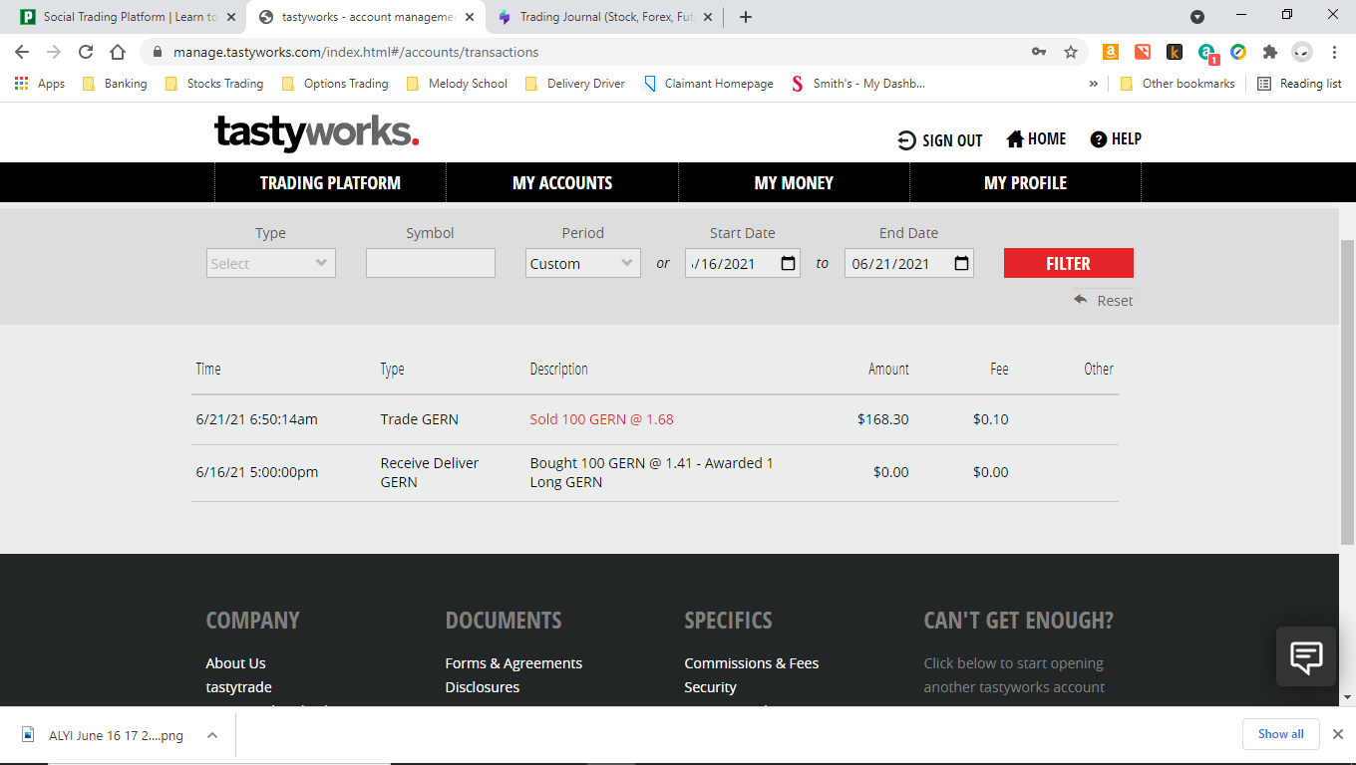Click the Sign Out icon
Screen dimensions: 1356x765
[x=906, y=140]
